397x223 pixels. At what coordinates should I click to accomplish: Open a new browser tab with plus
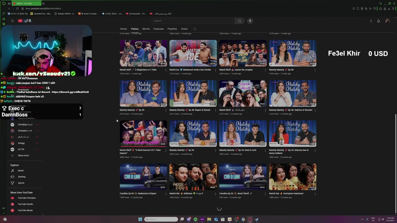coord(43,3)
